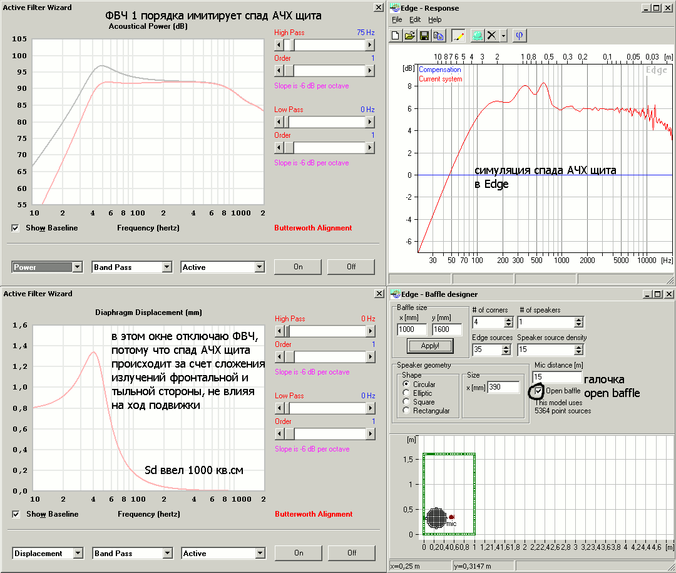The height and width of the screenshot is (573, 676).
Task: Click the Low Pass slider track in top wizard
Action: [x=326, y=122]
